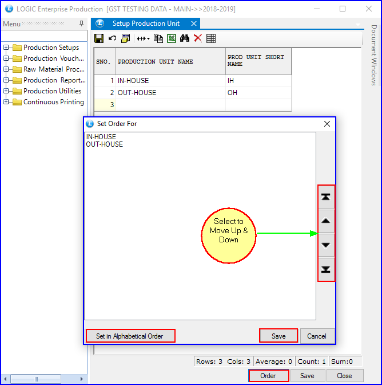Viewport: 382px width, 385px height.
Task: Click the save-and-print toolbar icon
Action: coord(125,38)
